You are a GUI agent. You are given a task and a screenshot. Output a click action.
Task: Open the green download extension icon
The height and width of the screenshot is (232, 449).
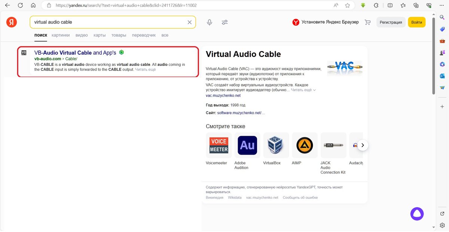pos(363,6)
